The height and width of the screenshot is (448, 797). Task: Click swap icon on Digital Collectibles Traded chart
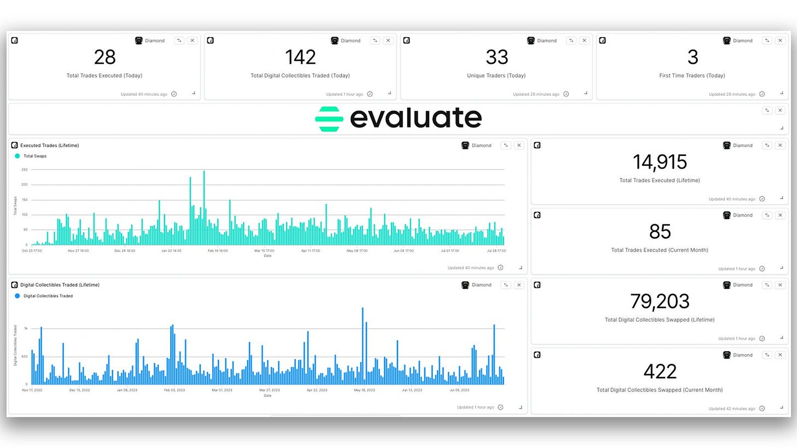(x=506, y=285)
